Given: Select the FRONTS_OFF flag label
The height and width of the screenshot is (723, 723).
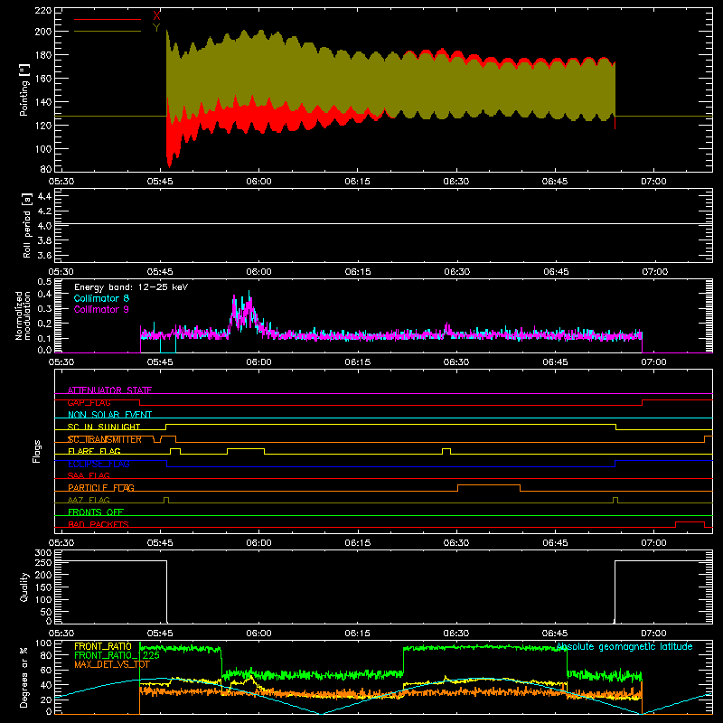Looking at the screenshot, I should (x=96, y=512).
